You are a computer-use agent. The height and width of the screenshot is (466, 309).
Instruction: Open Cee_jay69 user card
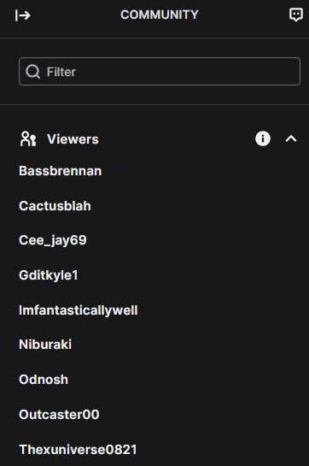point(53,240)
